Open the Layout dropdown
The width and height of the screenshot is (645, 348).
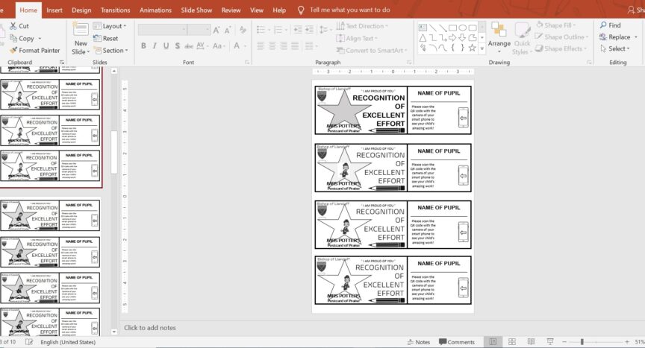(110, 26)
